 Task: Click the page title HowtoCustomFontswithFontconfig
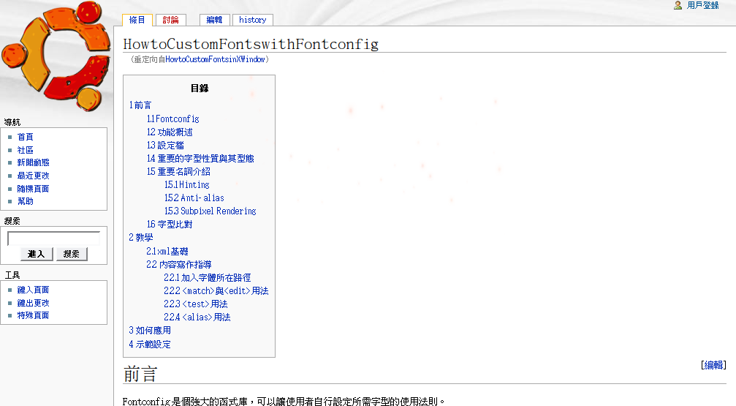pyautogui.click(x=251, y=44)
